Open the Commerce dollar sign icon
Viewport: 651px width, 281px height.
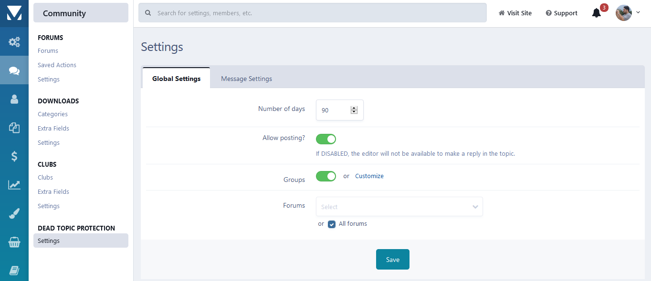pos(14,156)
